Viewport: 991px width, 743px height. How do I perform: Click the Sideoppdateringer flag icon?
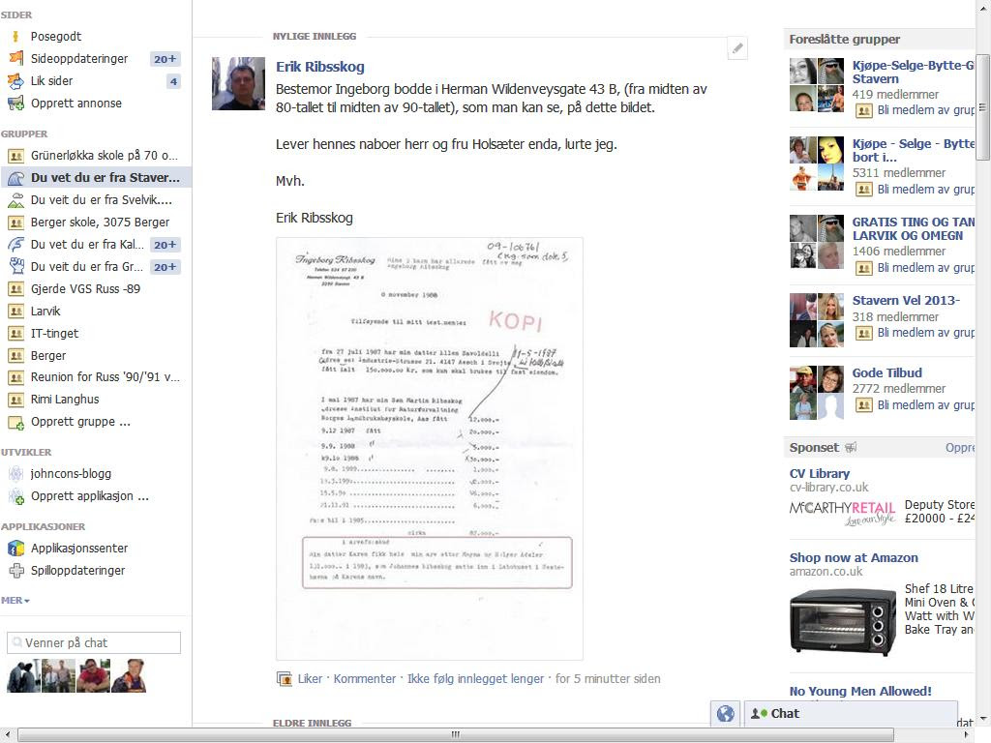15,59
